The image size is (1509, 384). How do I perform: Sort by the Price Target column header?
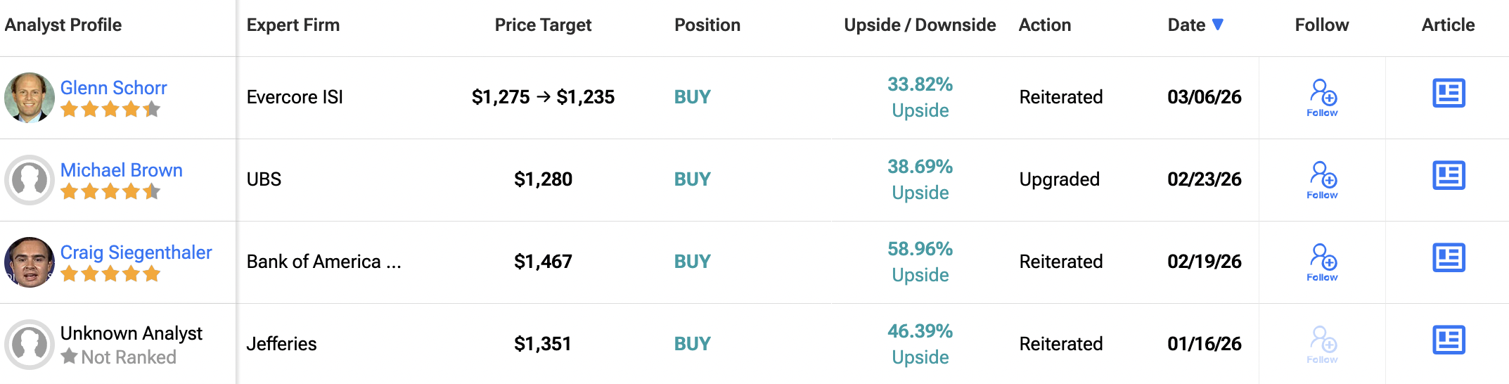(x=543, y=25)
